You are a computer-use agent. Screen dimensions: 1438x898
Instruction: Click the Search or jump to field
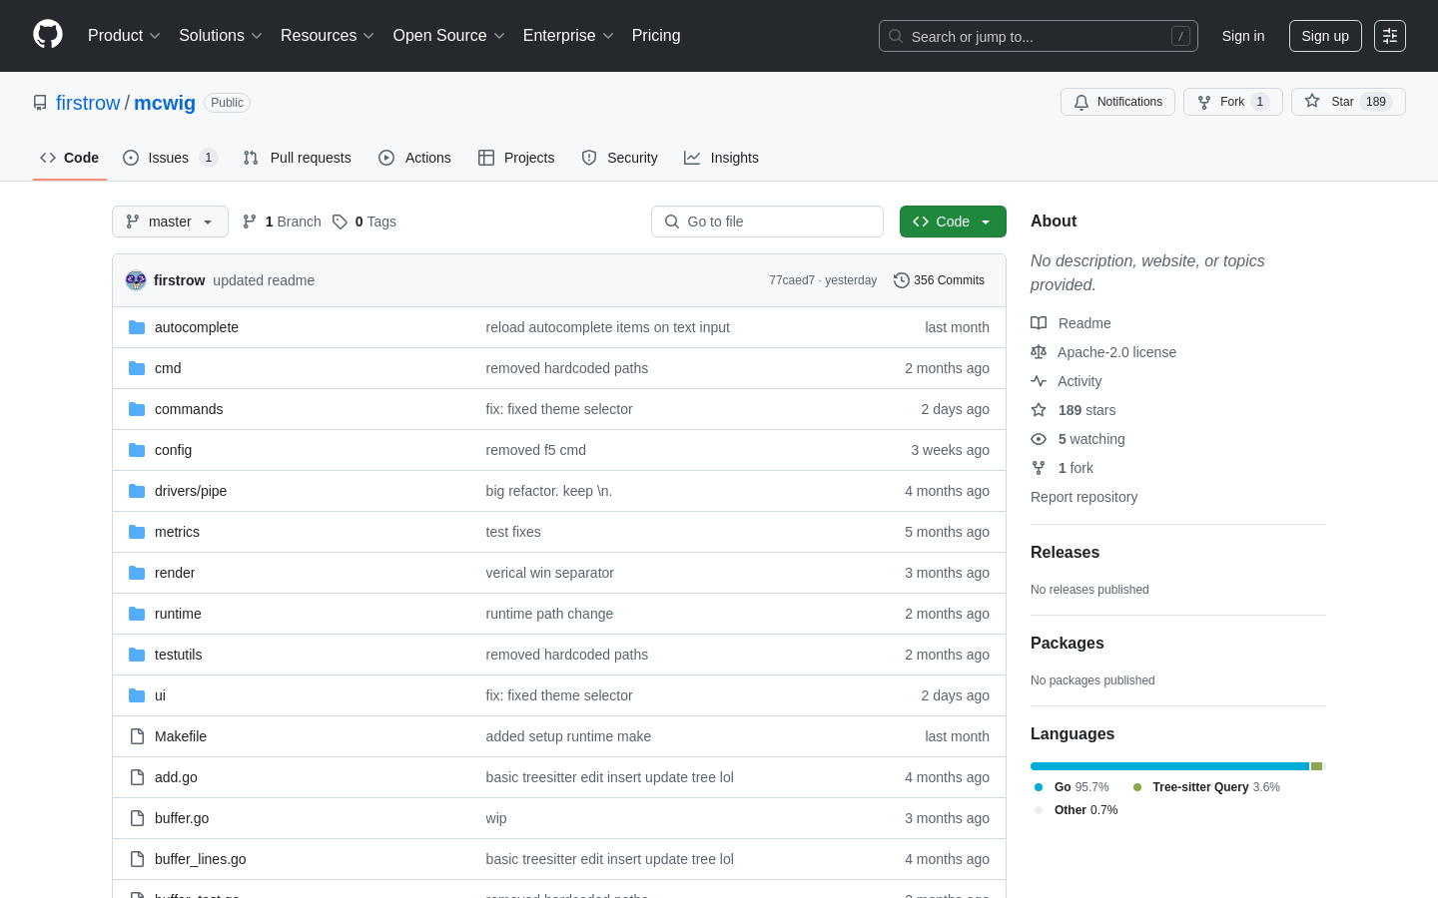(1039, 36)
